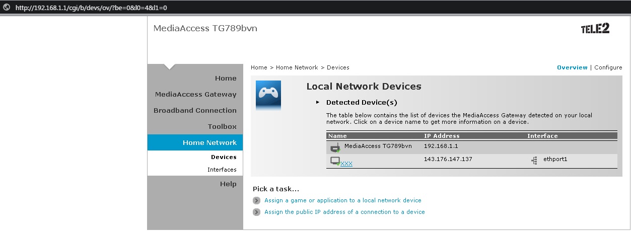Click the ethernet icon beside ethport1
The height and width of the screenshot is (231, 631).
(x=534, y=160)
